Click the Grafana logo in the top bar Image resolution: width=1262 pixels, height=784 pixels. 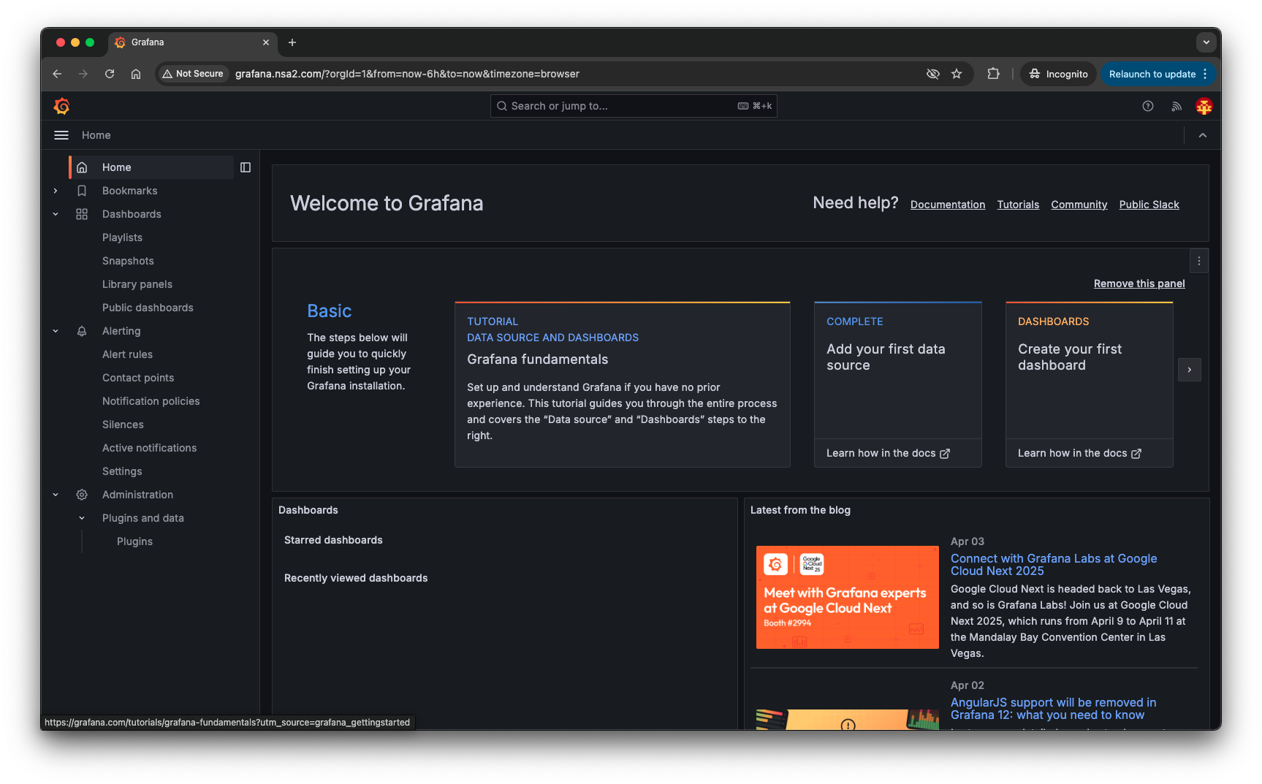62,106
